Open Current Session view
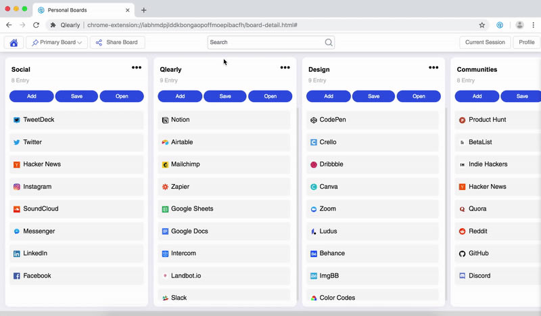The height and width of the screenshot is (316, 541). coord(485,43)
